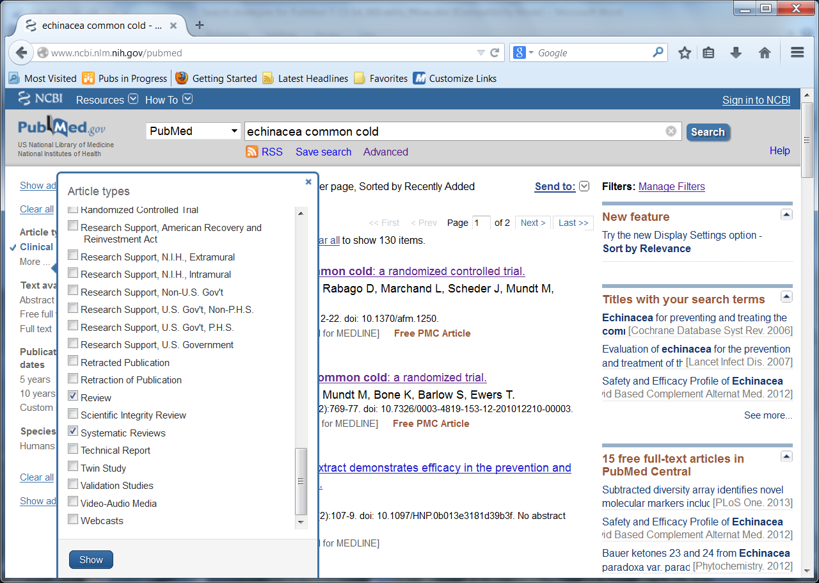
Task: Check Research Support, N.I.H., Extramural
Action: tap(74, 256)
